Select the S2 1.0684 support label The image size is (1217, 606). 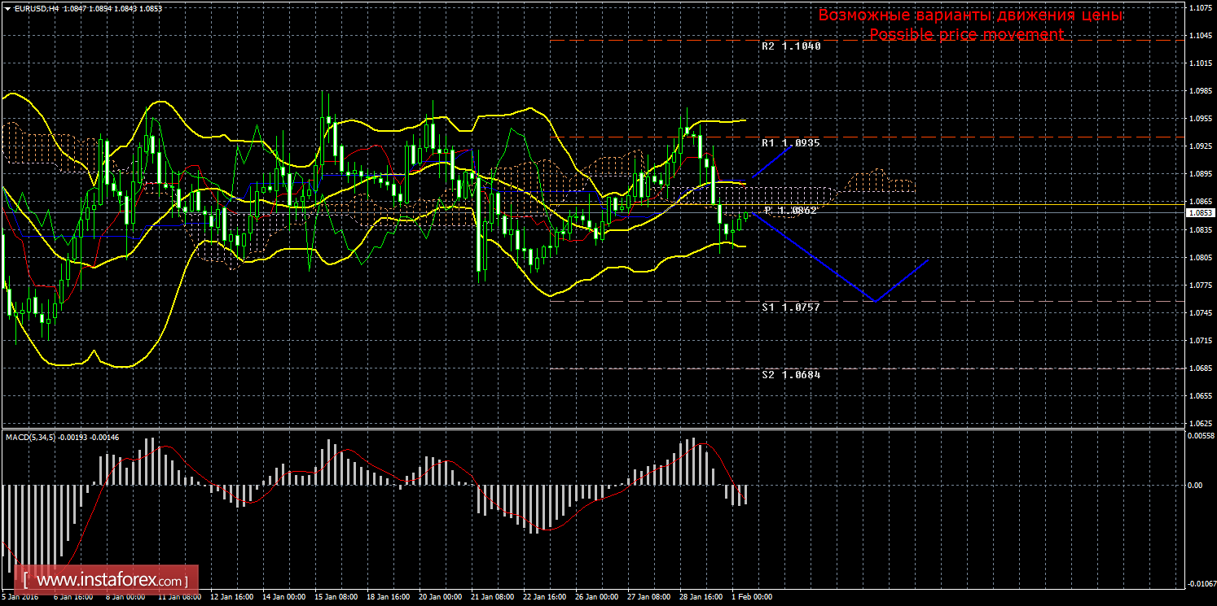[790, 375]
